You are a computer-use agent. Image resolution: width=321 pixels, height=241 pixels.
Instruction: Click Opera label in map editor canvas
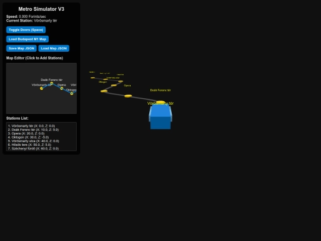pos(62,85)
